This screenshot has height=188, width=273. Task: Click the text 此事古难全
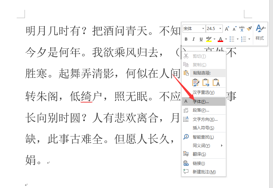pyautogui.click(x=75, y=139)
